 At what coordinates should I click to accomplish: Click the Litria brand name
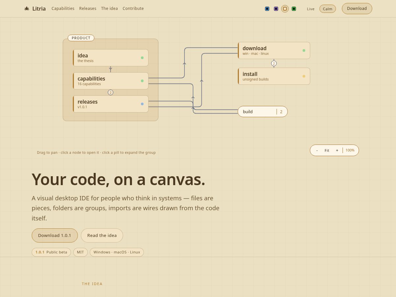(x=39, y=9)
